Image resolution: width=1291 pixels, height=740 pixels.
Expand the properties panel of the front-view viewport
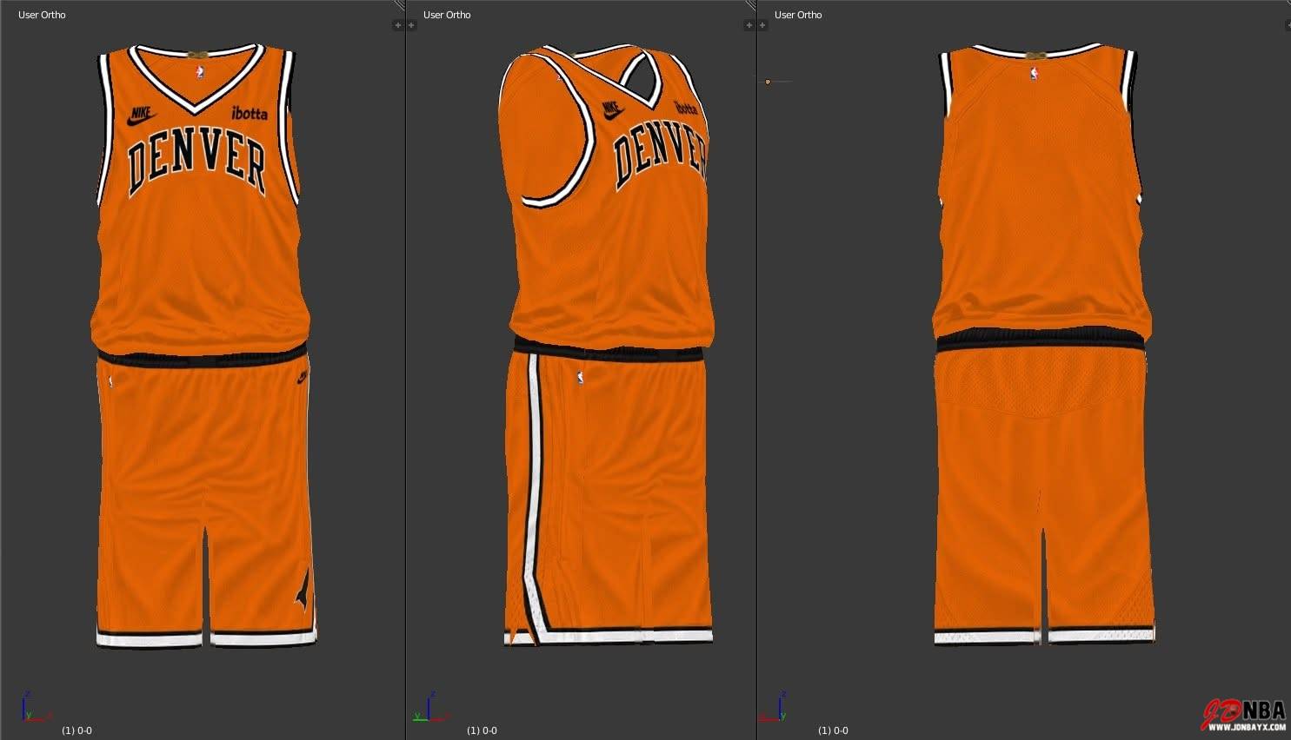point(398,25)
